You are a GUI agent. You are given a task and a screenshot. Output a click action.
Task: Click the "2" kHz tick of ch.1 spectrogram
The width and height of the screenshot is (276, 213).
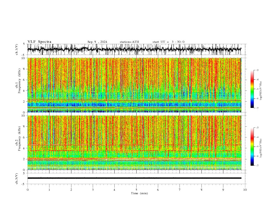(x=24, y=102)
